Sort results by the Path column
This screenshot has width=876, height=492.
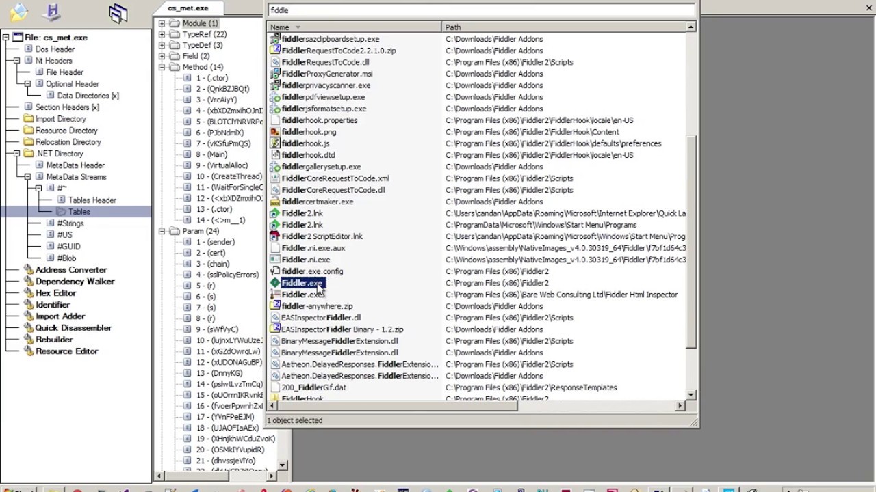click(564, 27)
